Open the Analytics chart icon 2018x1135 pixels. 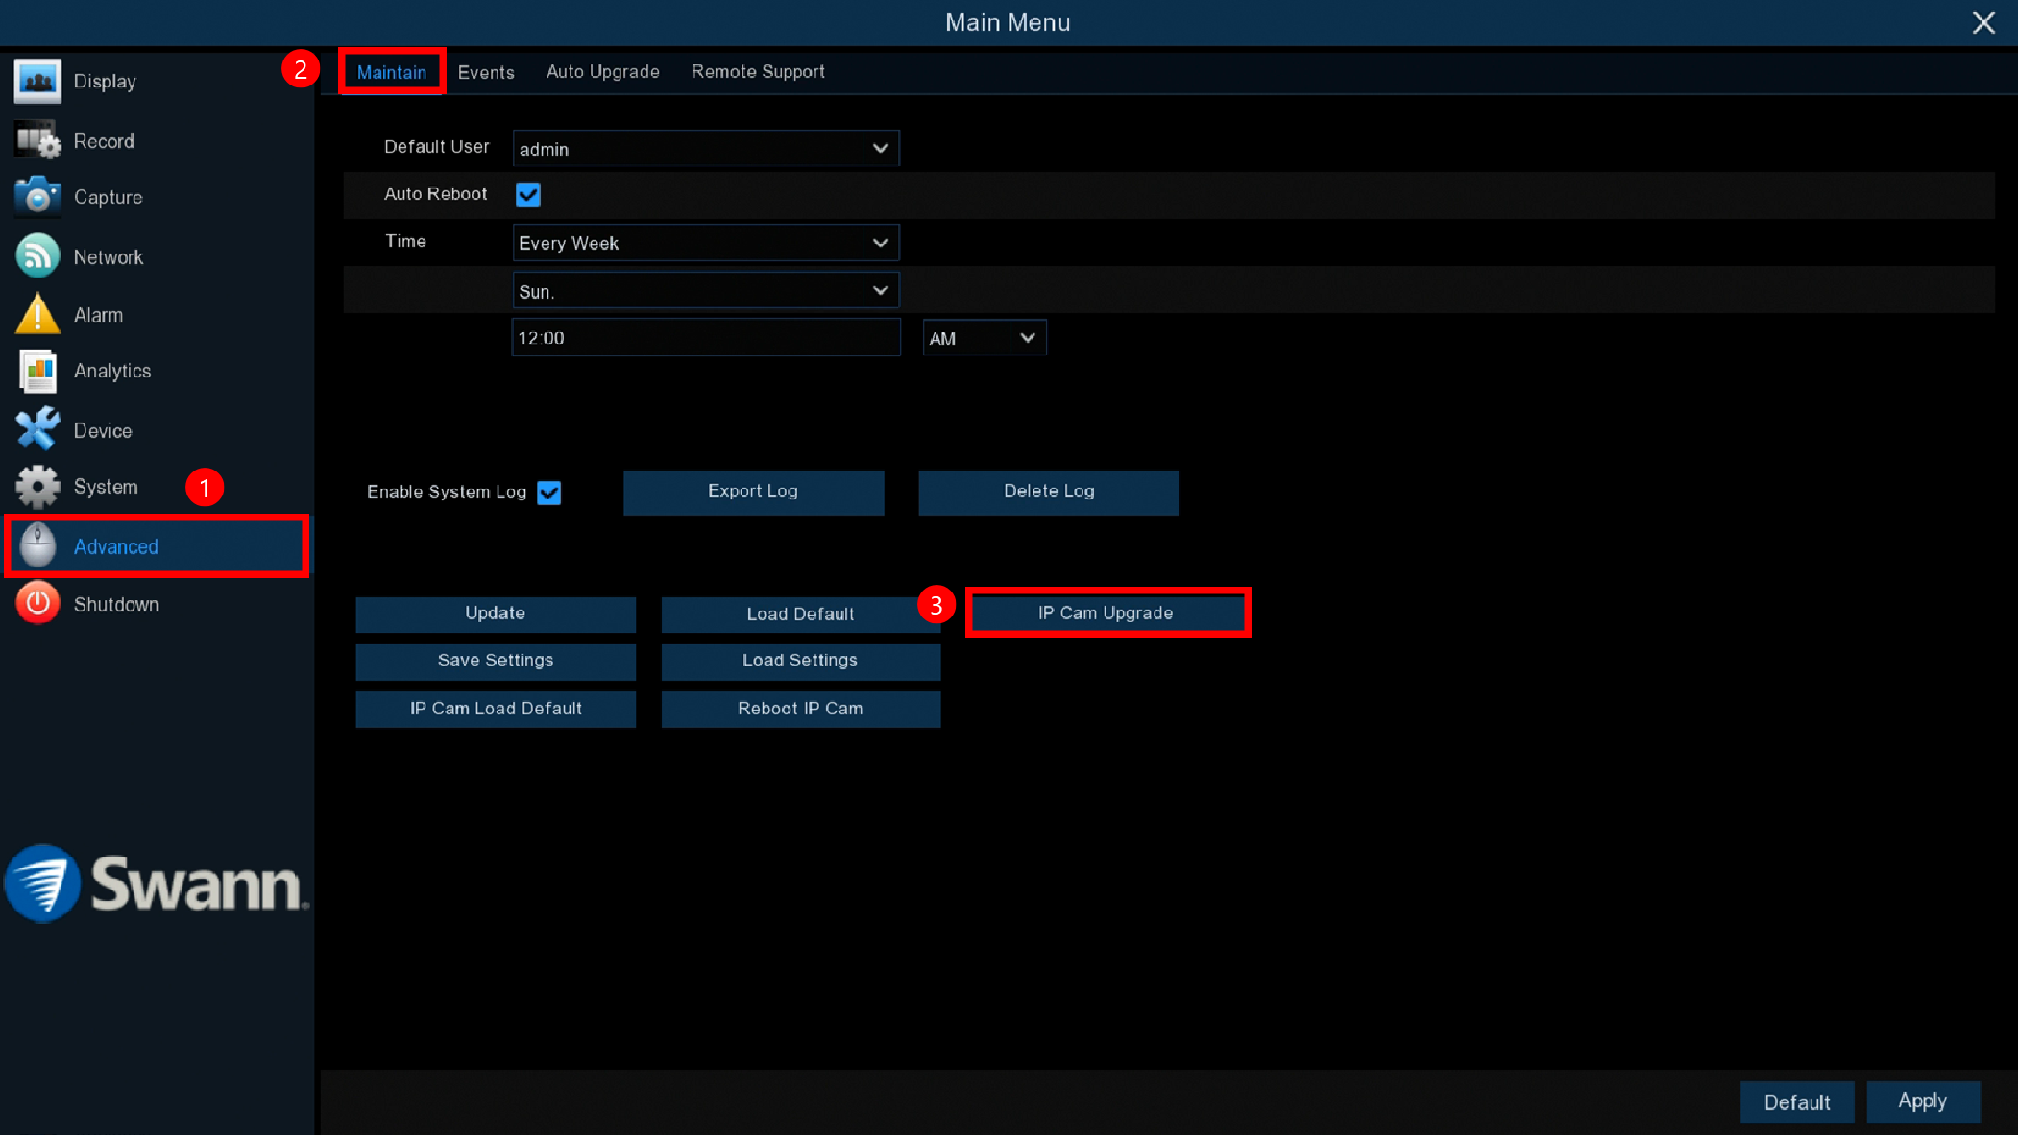tap(37, 371)
